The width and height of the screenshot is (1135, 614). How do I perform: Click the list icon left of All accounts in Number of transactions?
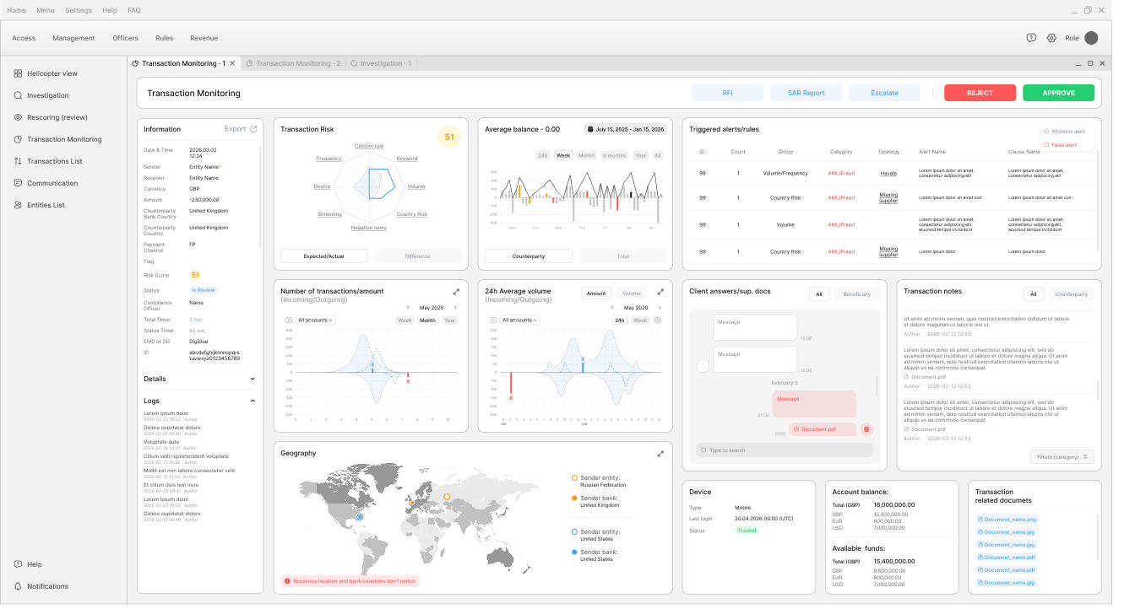pos(289,320)
